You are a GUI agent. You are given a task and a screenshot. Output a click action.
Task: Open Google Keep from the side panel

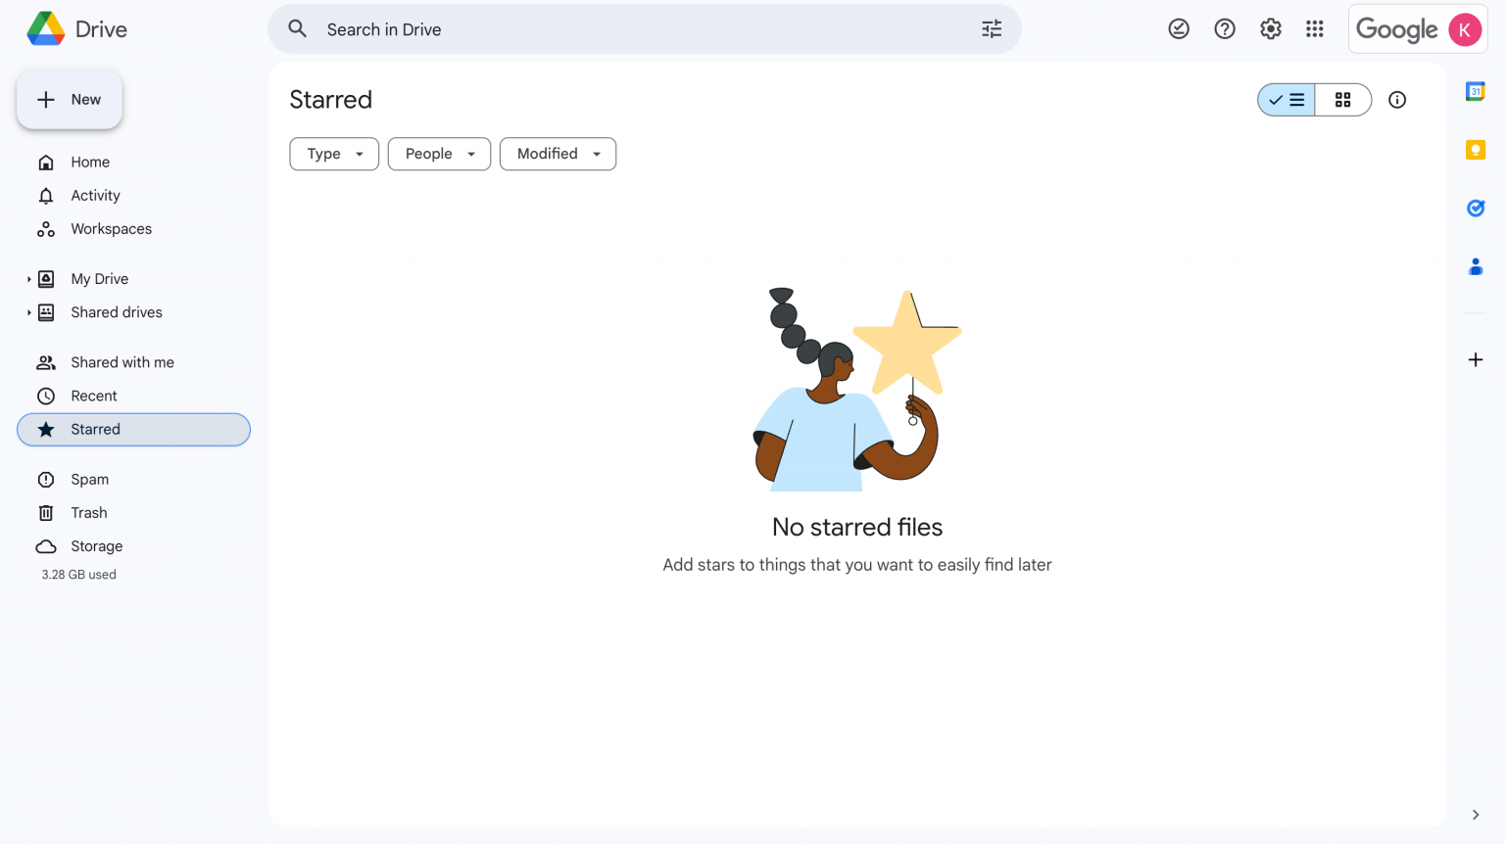coord(1476,149)
